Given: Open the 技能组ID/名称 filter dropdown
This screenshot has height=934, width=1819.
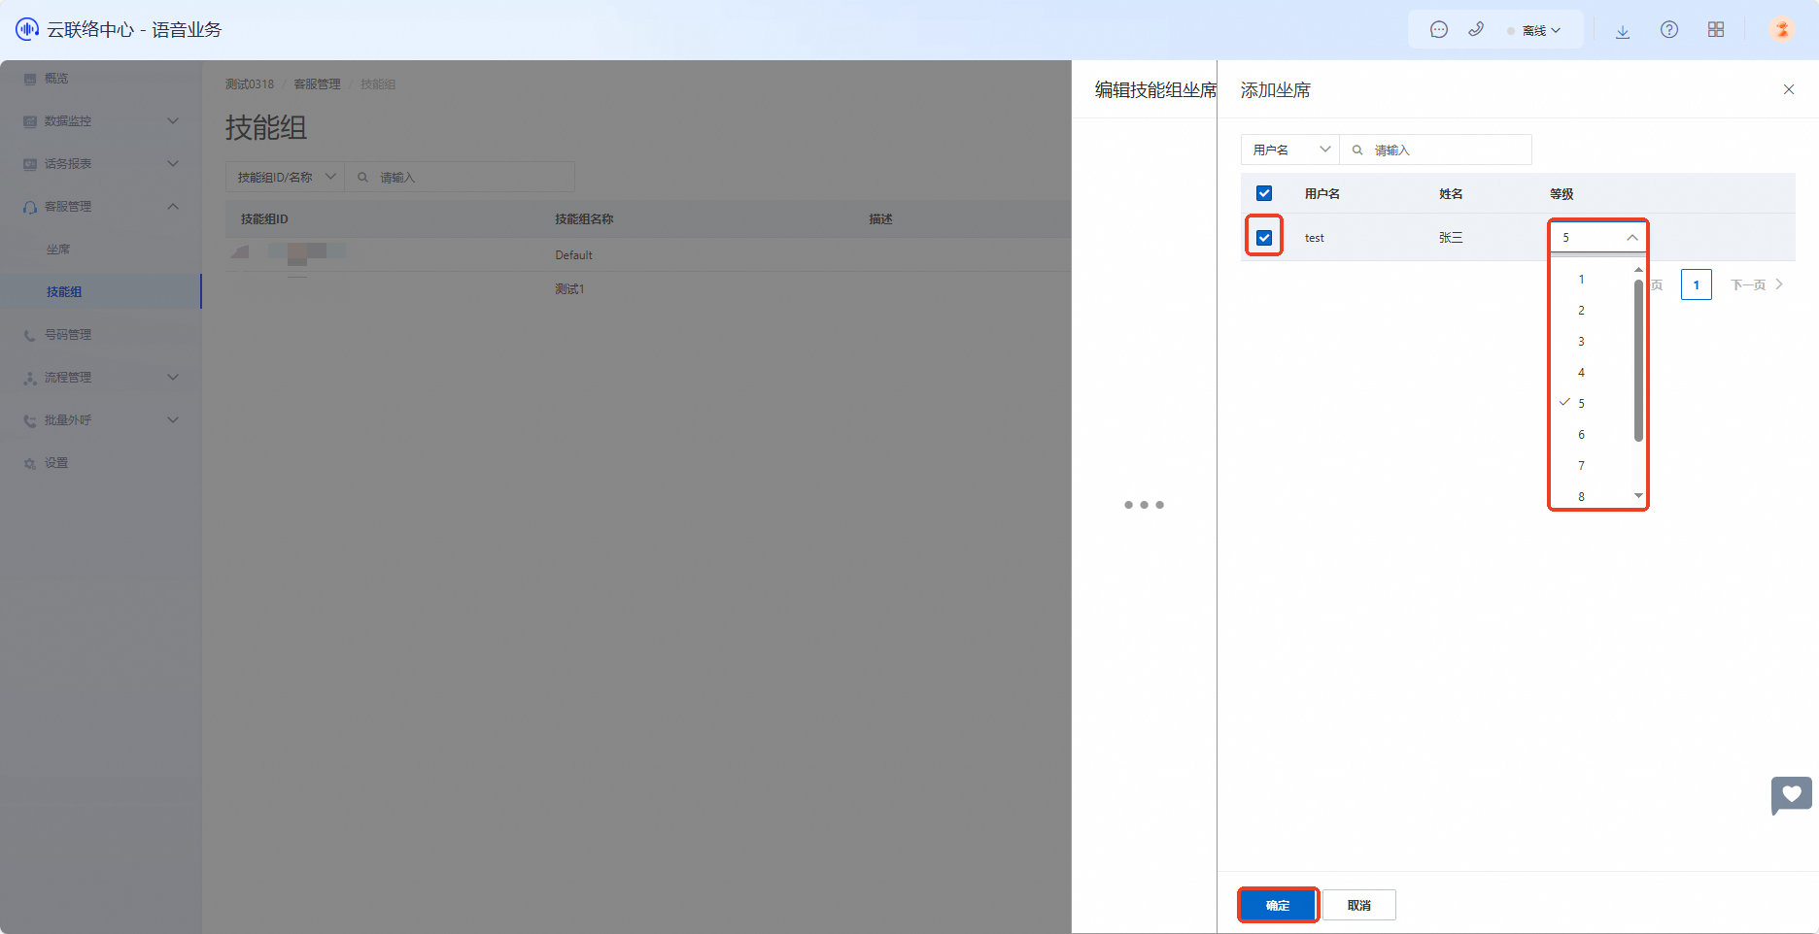Looking at the screenshot, I should pyautogui.click(x=285, y=178).
